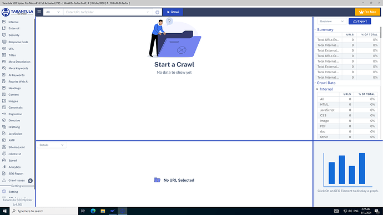
Task: Open the Response Code icon
Action: pos(4,42)
